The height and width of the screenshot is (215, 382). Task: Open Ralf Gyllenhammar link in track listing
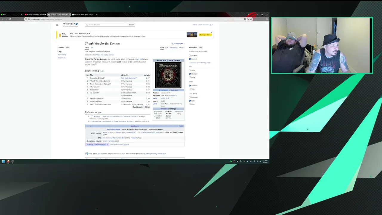pyautogui.click(x=128, y=78)
